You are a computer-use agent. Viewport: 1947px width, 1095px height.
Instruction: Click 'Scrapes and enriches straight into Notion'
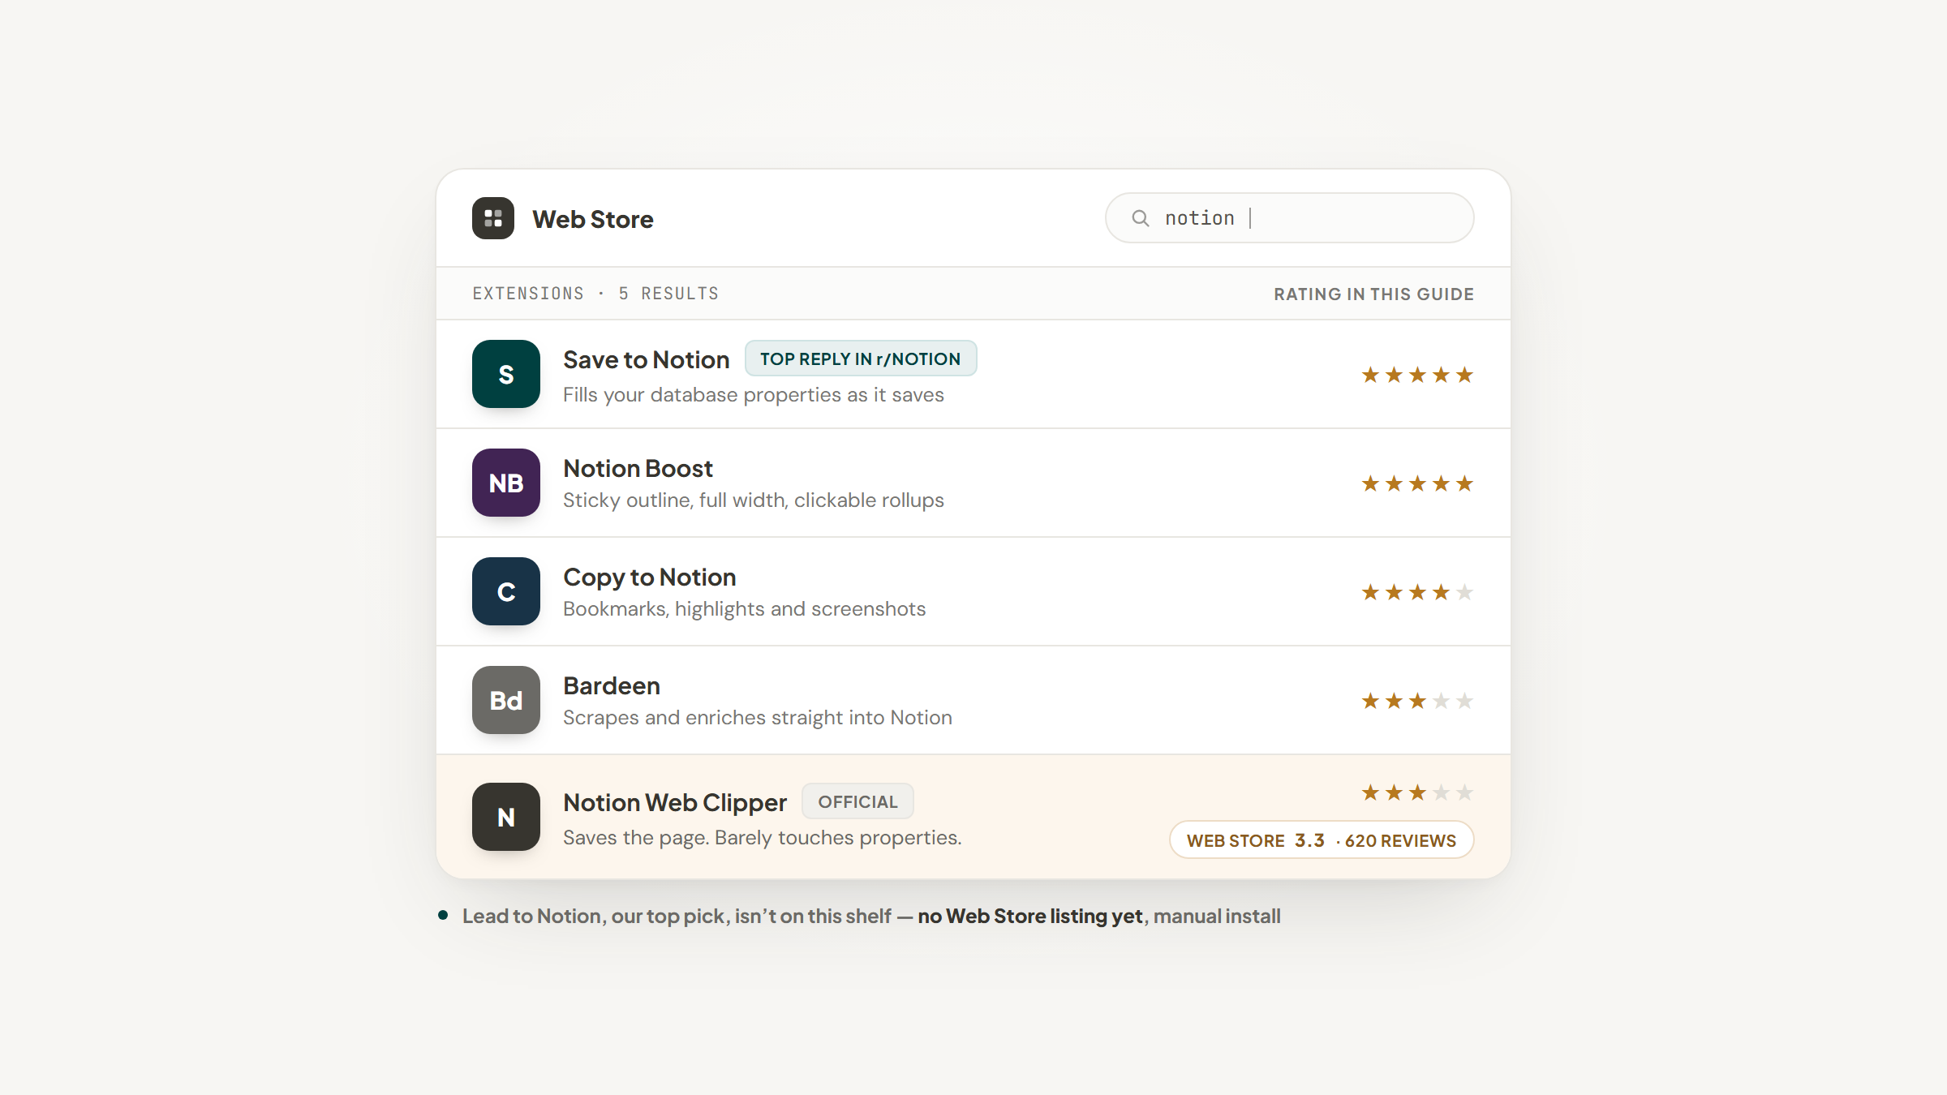(x=758, y=718)
